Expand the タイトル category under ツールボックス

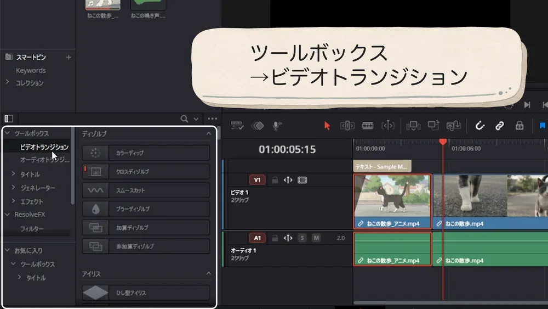click(x=13, y=173)
